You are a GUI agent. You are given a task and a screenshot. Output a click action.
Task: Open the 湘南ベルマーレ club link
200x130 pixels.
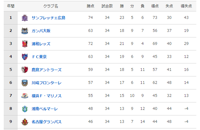45,109
